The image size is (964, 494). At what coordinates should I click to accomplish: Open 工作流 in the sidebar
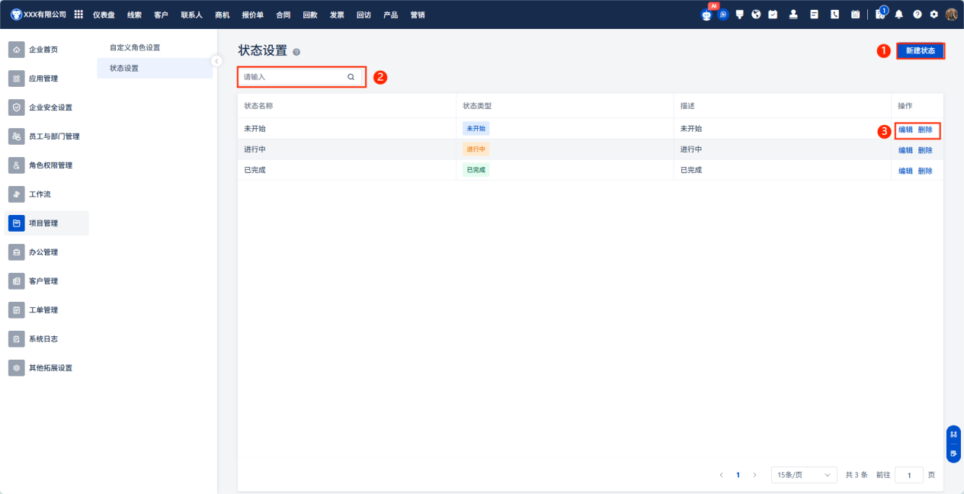[46, 194]
